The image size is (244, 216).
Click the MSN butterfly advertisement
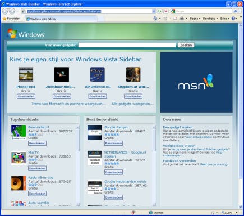(196, 82)
